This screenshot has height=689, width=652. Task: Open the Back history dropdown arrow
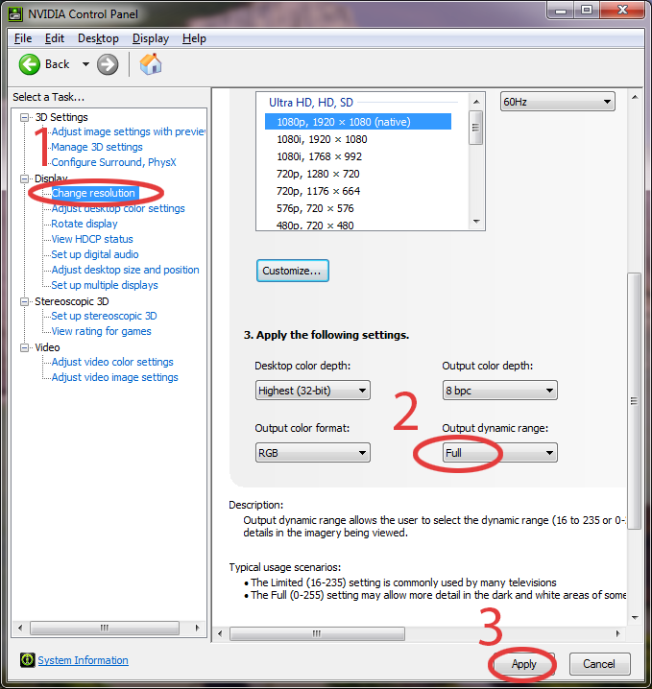tap(85, 64)
